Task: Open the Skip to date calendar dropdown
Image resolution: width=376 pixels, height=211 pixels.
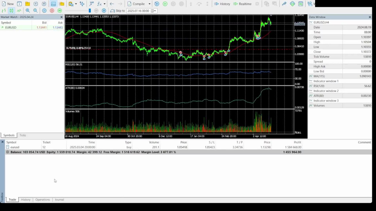Action: pyautogui.click(x=154, y=11)
